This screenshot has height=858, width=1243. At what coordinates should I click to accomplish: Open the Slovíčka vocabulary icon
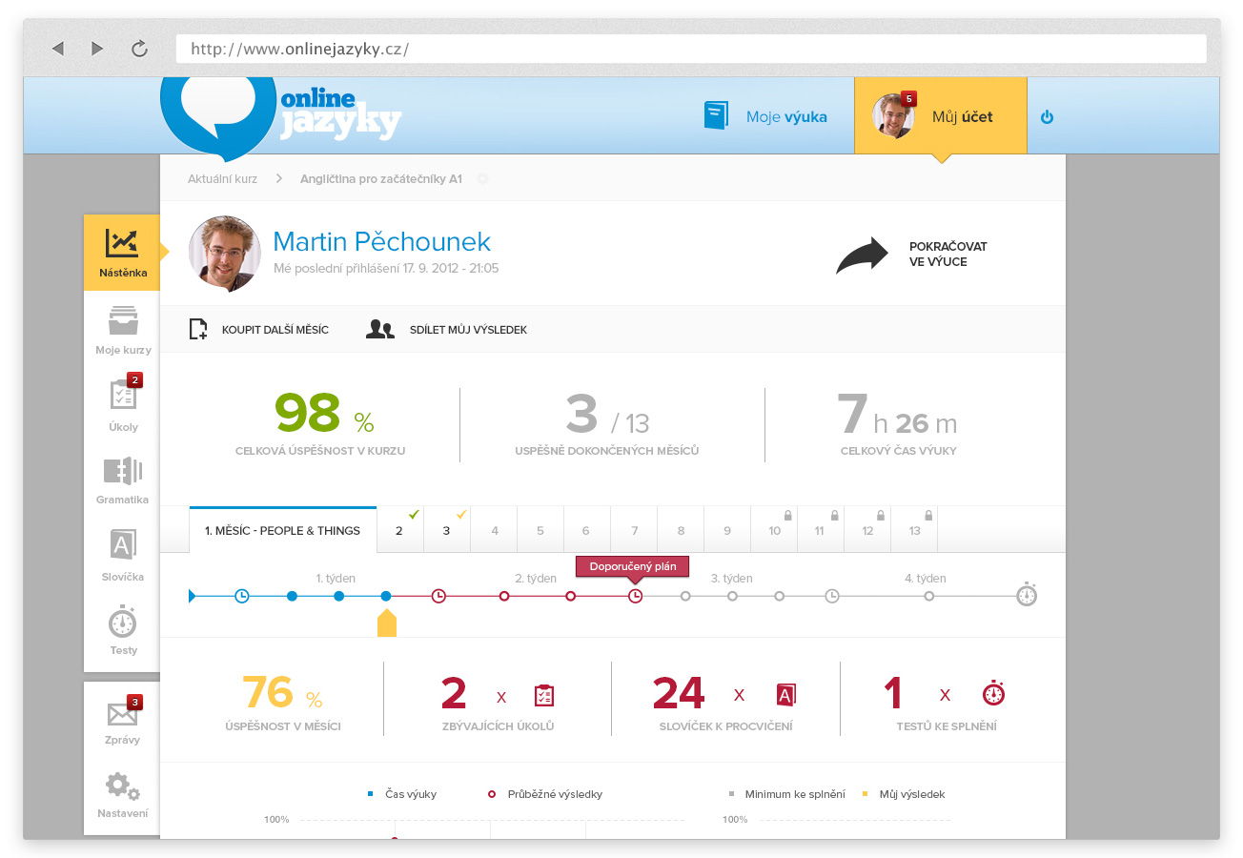pos(123,546)
